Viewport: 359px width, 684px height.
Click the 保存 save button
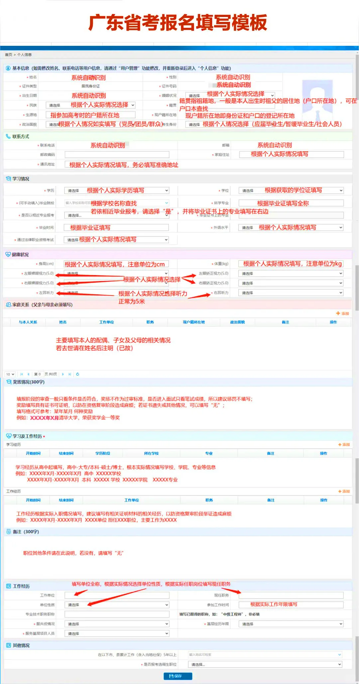coord(178,676)
